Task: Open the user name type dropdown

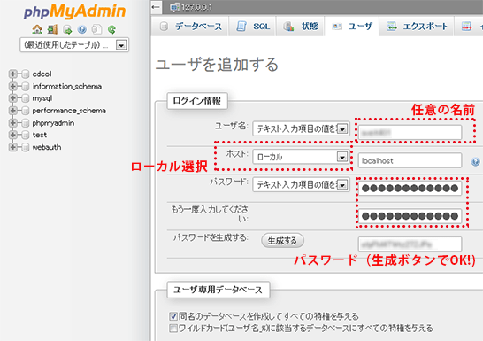Action: 301,129
